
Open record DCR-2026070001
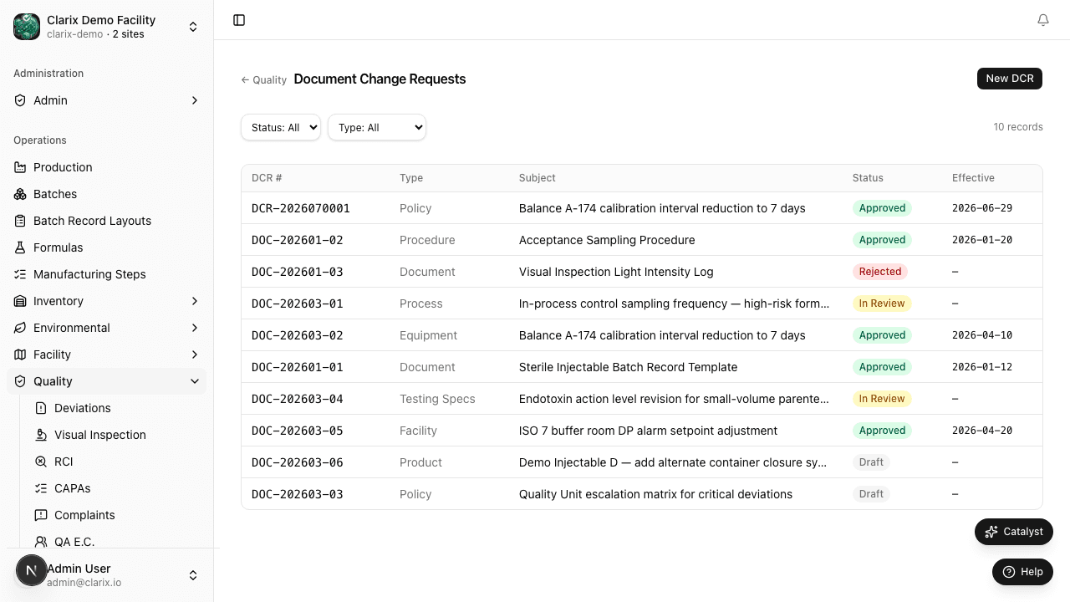point(301,208)
